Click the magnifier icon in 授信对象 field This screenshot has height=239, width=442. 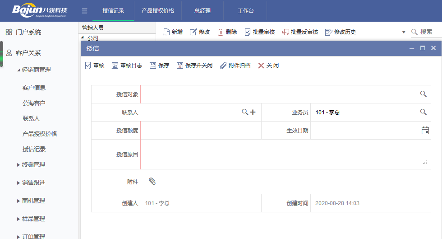click(x=423, y=94)
